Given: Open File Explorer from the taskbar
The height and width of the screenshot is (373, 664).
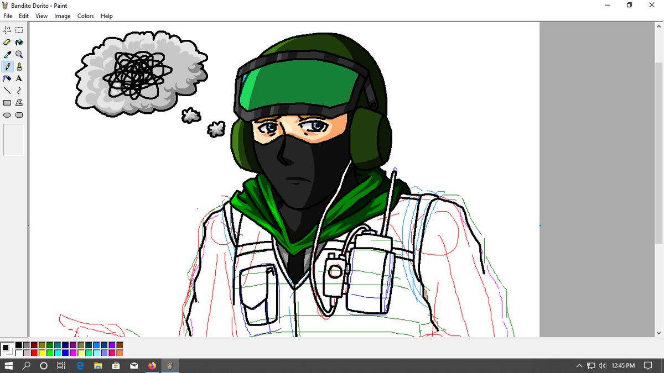Looking at the screenshot, I should pos(98,366).
